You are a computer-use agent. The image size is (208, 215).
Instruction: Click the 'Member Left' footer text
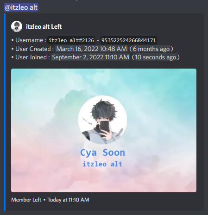click(x=26, y=200)
